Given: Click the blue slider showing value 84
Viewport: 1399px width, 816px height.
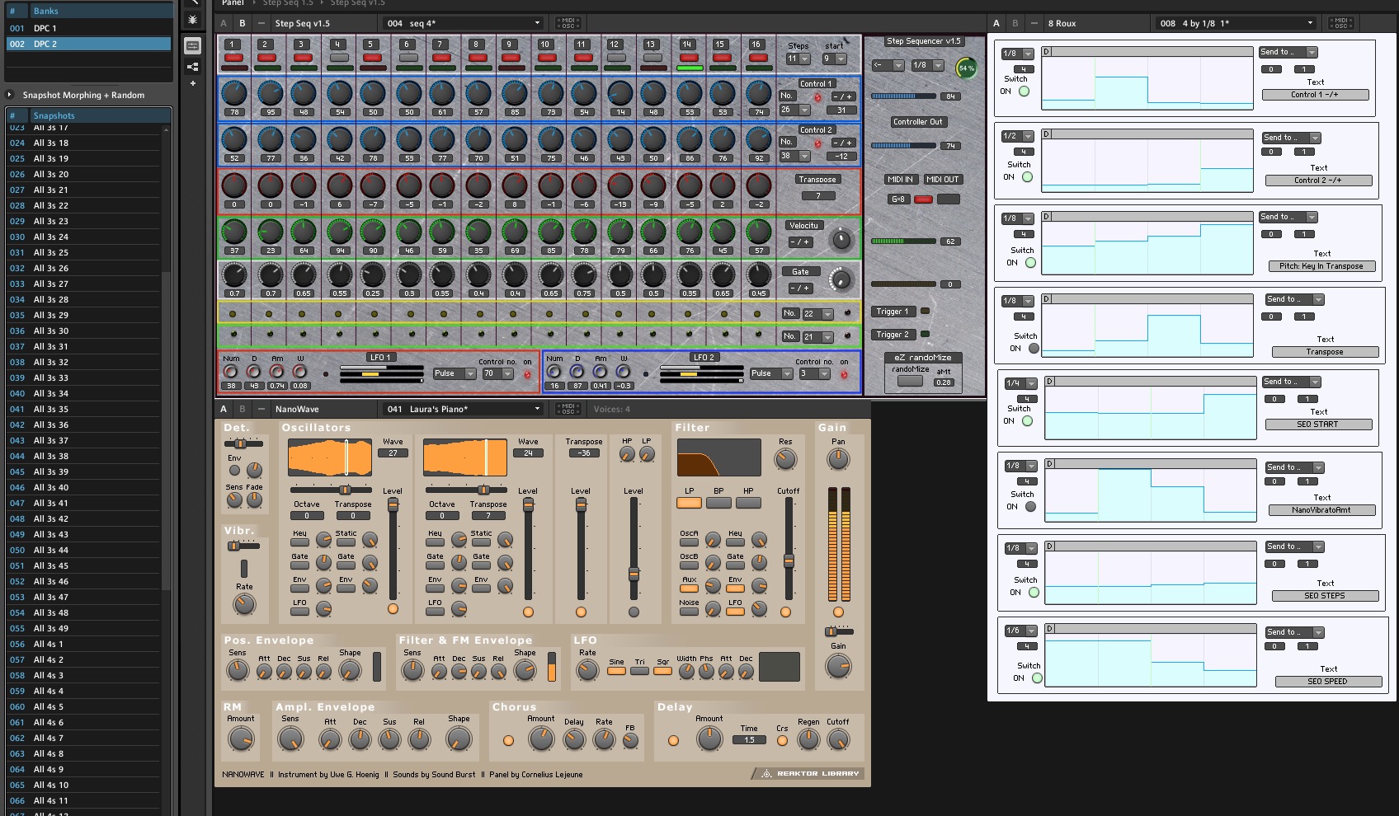Looking at the screenshot, I should point(903,96).
